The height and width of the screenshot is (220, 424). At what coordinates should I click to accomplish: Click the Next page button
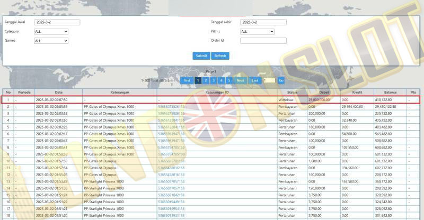coord(240,80)
